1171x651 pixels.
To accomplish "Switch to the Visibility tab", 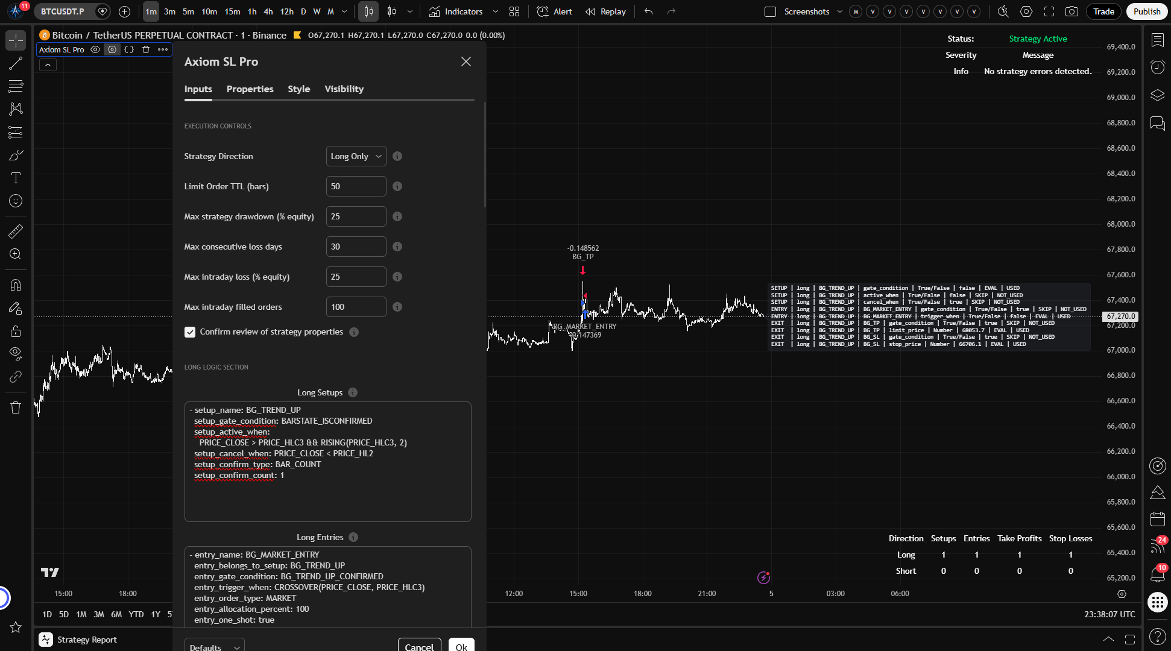I will tap(344, 89).
